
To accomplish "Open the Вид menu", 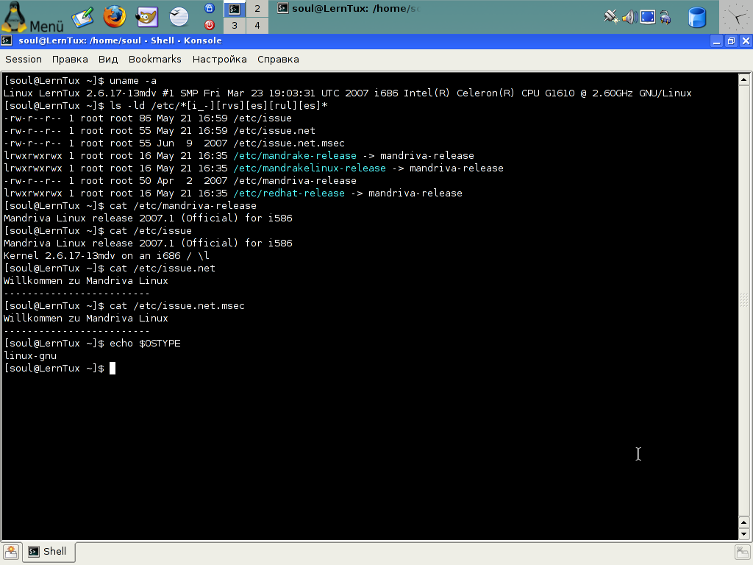I will point(108,59).
